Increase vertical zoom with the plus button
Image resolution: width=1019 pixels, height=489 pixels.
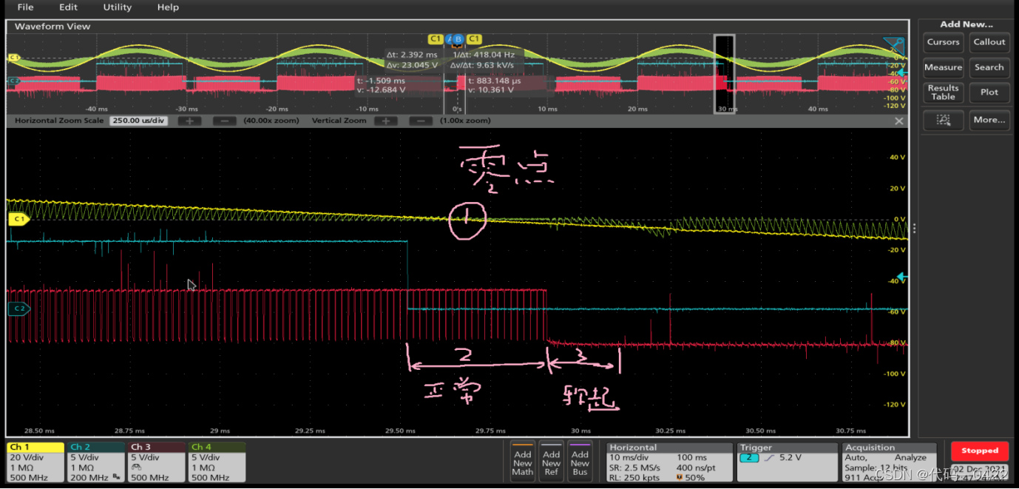[385, 121]
